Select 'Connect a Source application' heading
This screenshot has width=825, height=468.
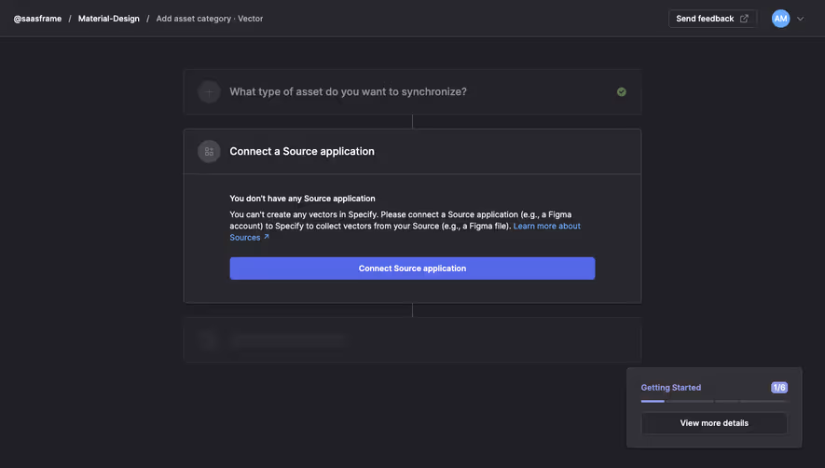[302, 152]
